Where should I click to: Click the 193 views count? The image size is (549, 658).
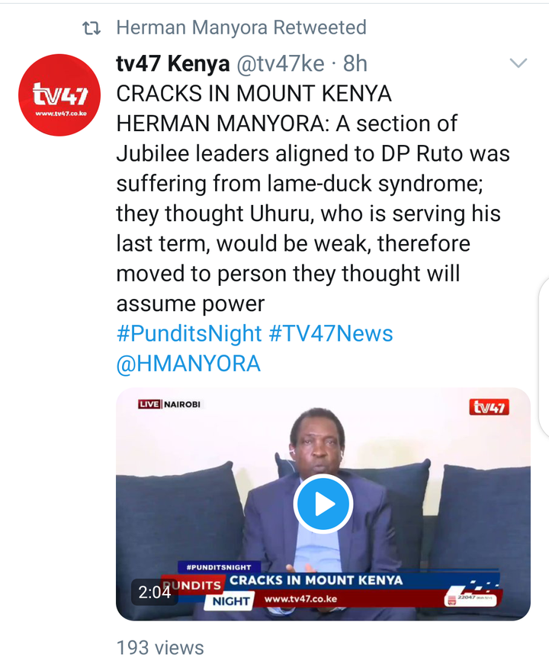point(160,647)
